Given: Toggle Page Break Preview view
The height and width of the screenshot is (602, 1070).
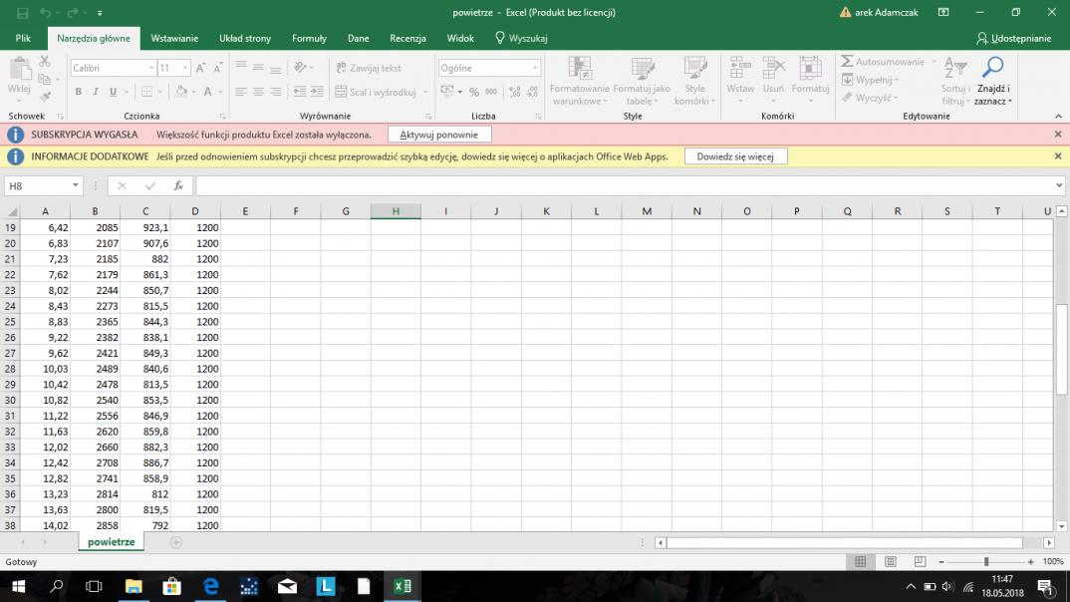Looking at the screenshot, I should [920, 562].
